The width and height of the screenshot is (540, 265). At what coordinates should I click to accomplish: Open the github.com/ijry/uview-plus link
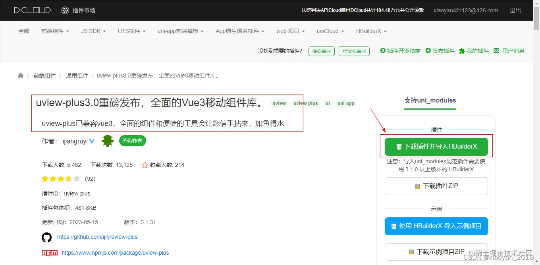[97, 237]
